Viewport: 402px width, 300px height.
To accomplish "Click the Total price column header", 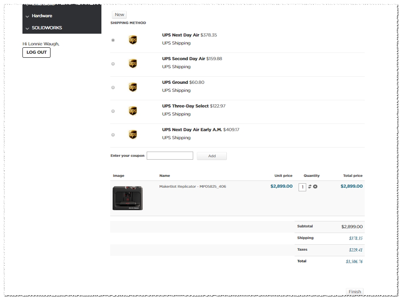I will (x=353, y=176).
